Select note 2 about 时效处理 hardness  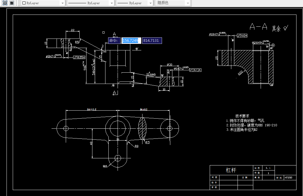[251, 125]
